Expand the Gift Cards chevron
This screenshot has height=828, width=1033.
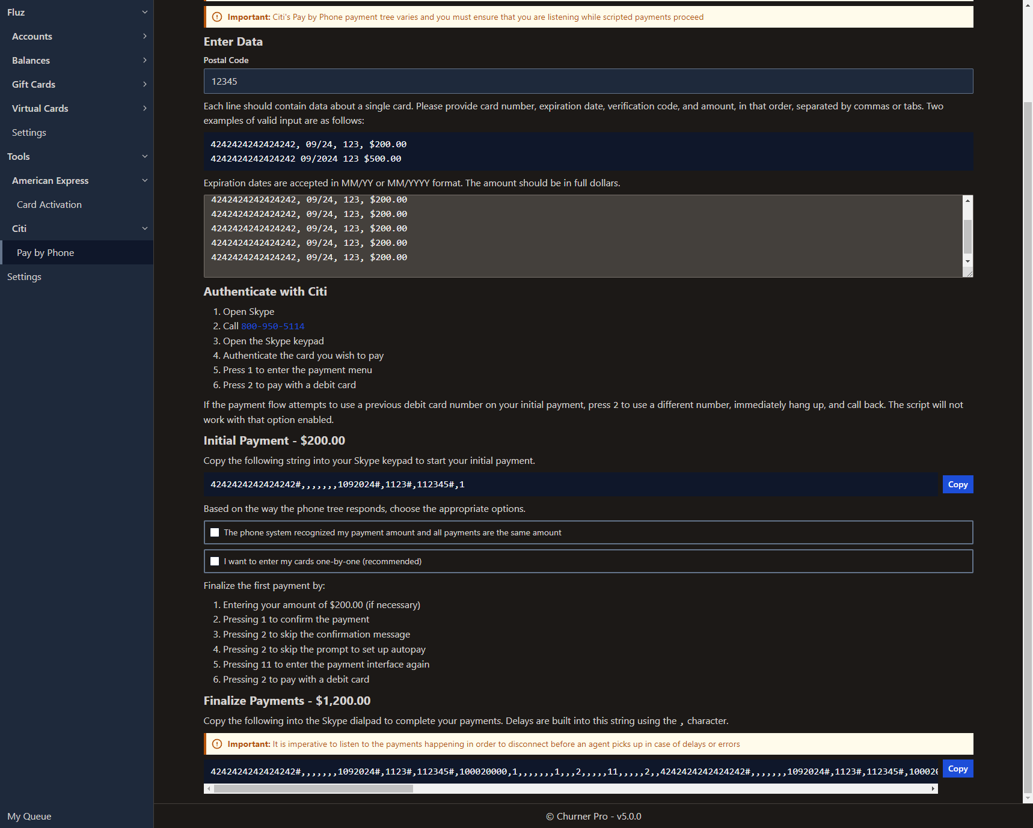[144, 84]
